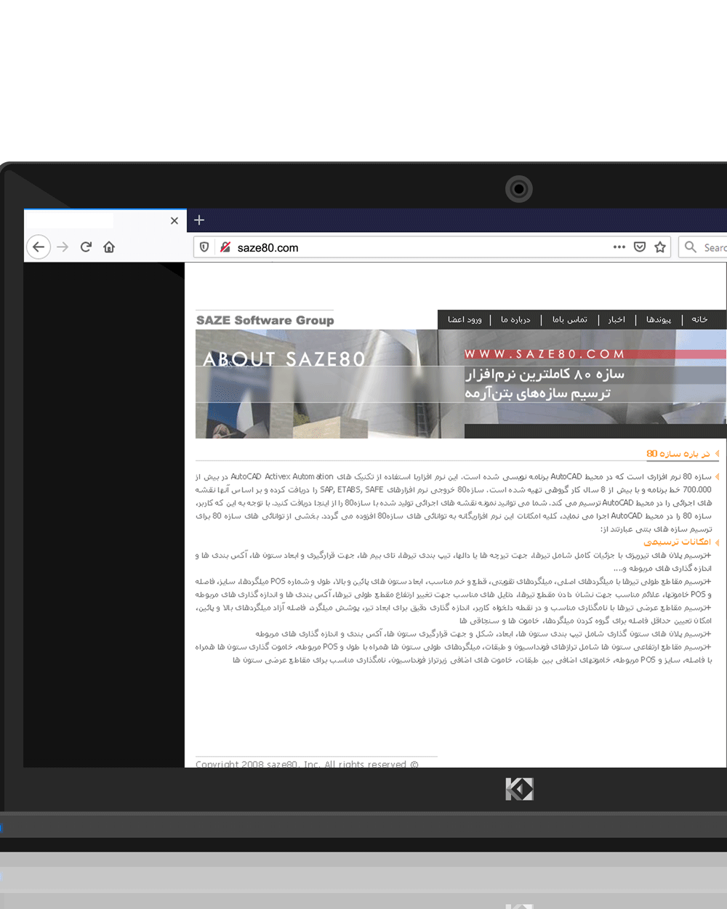
Task: Click the ورود اعضا (Member login) link
Action: [x=465, y=319]
